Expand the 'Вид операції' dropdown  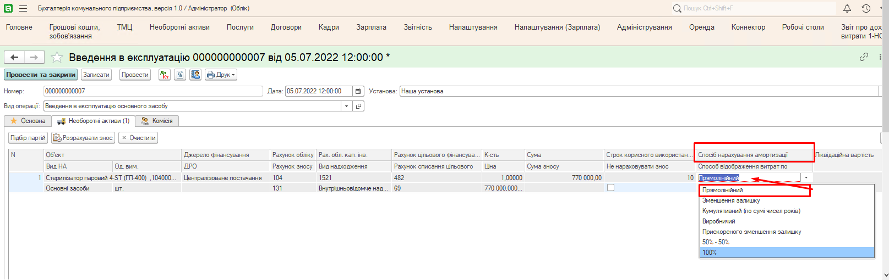pos(346,106)
